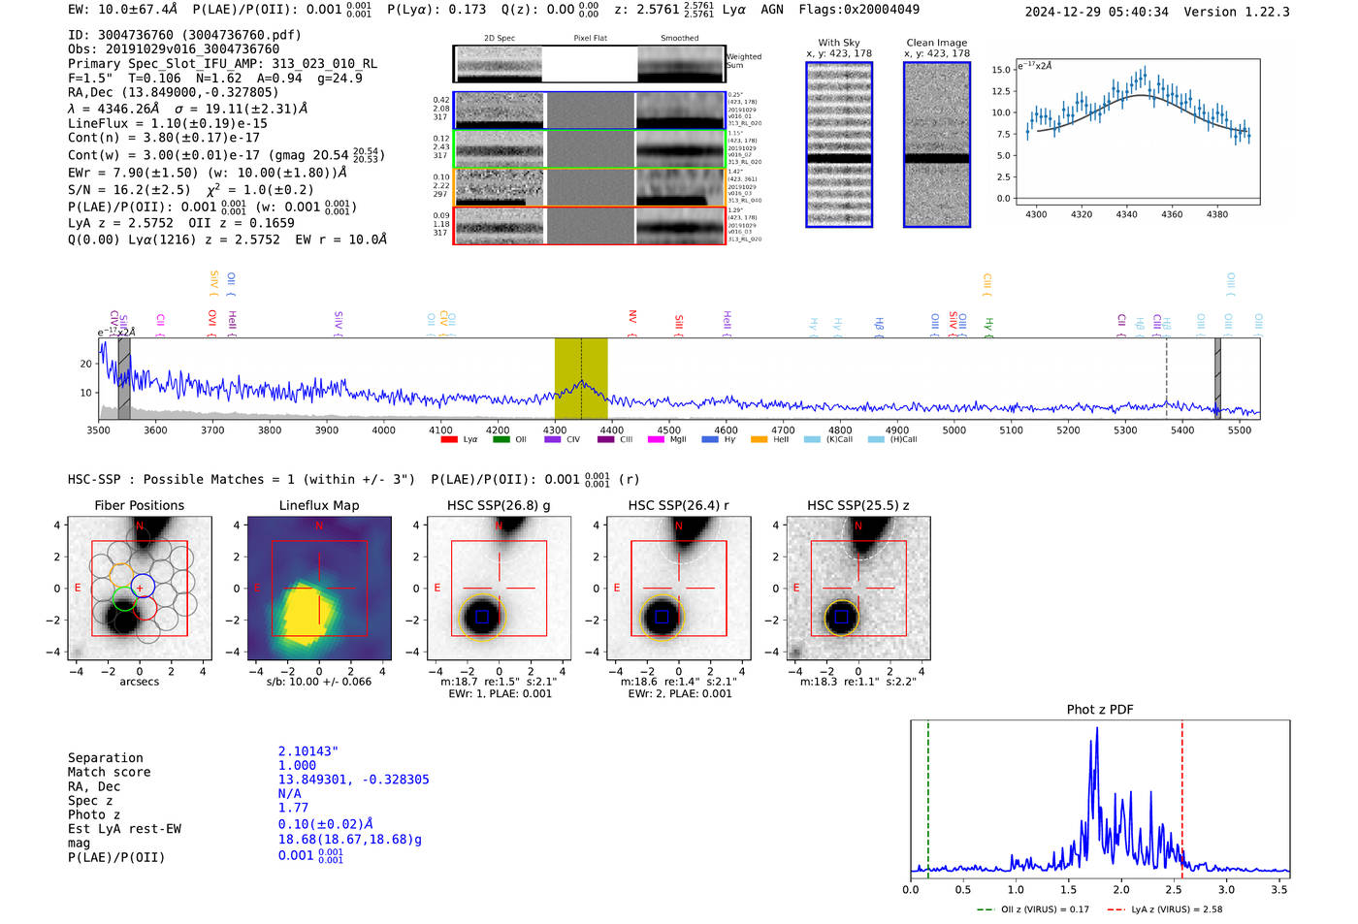Image resolution: width=1358 pixels, height=924 pixels.
Task: Select the magenta MgII legend swatch
Action: click(656, 439)
